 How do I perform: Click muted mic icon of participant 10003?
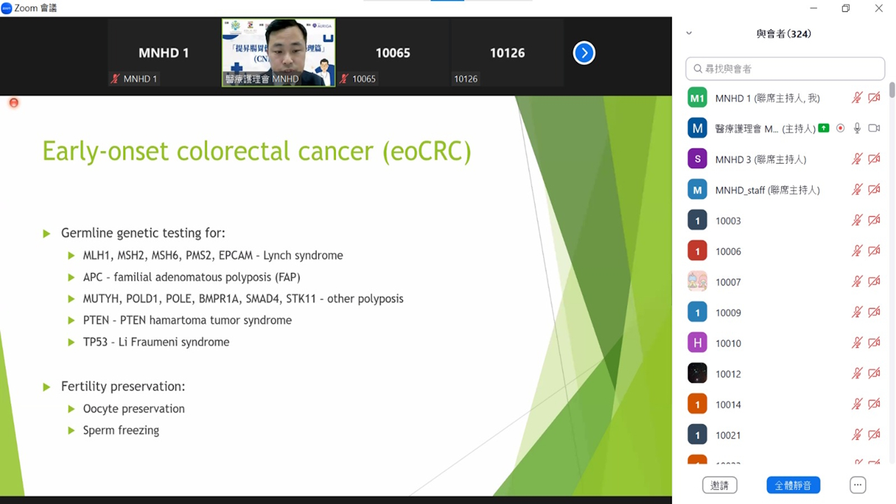pyautogui.click(x=857, y=220)
